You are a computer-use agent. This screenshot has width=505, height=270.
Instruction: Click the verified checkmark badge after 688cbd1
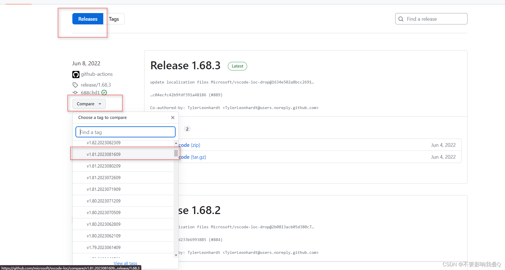tap(104, 92)
